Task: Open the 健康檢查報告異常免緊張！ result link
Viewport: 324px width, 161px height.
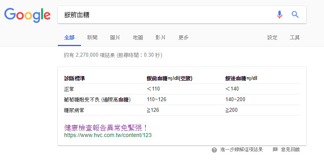Action: [106, 128]
